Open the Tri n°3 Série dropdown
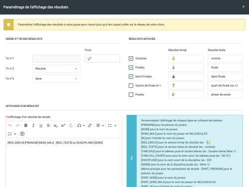Viewport: 249px width, 187px height. tap(56, 79)
